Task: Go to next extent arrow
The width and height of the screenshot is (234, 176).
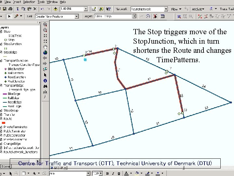Action: tap(45, 64)
